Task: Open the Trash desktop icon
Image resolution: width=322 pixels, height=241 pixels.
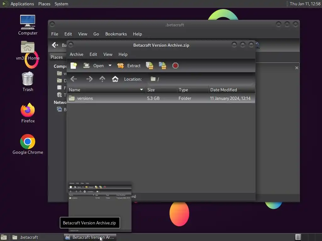Action: (28, 82)
